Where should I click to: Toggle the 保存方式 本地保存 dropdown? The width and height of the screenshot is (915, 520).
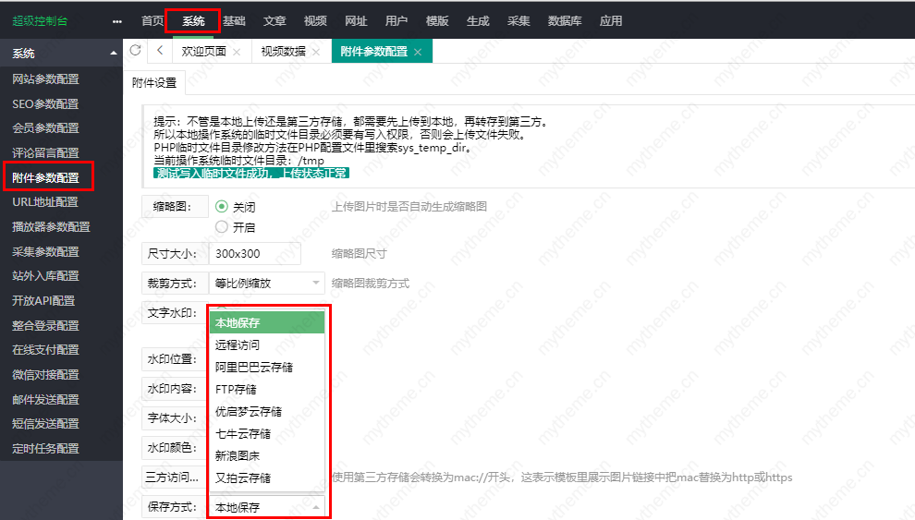pyautogui.click(x=266, y=507)
